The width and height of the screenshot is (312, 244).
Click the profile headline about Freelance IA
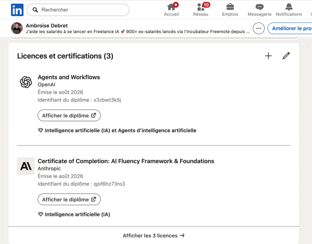pos(138,32)
